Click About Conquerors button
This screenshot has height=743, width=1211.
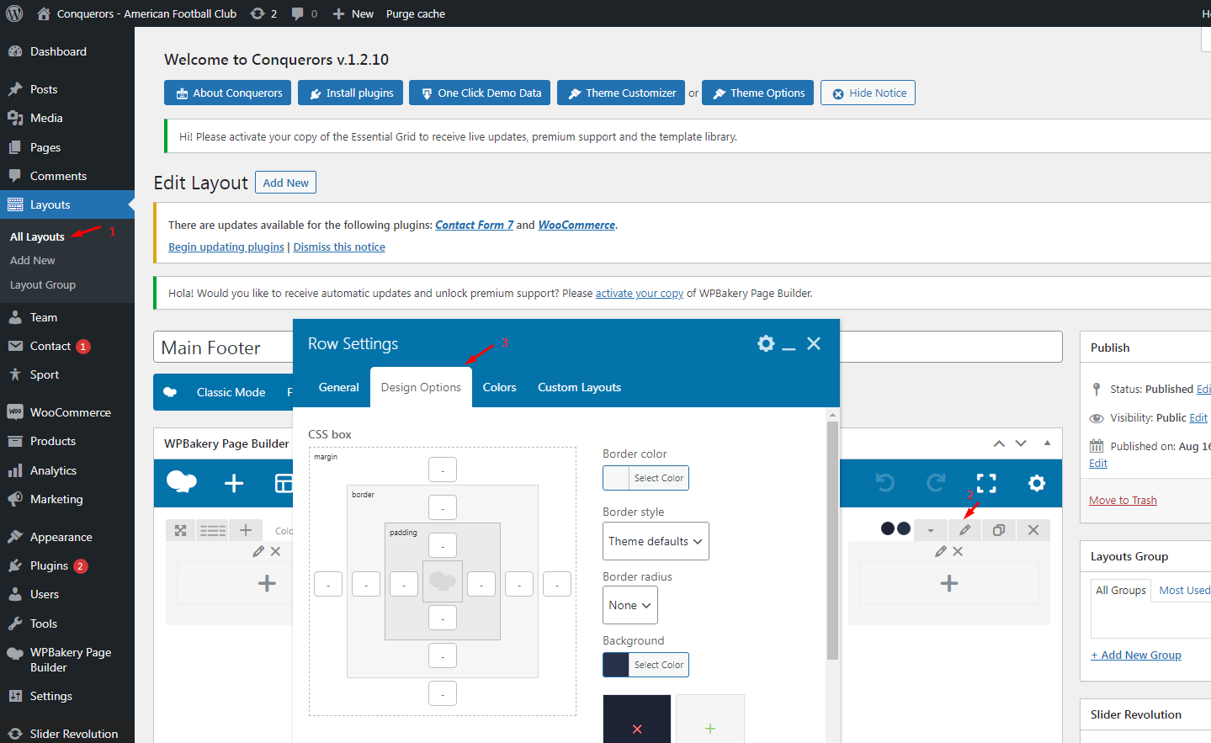227,93
